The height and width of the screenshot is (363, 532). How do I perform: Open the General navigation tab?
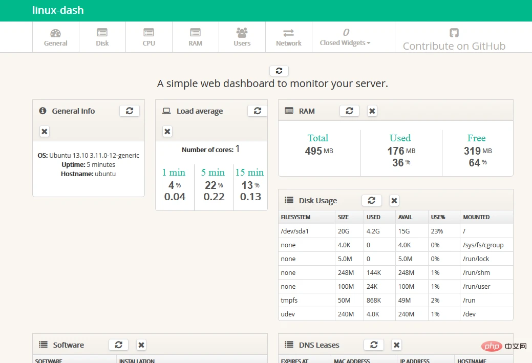(56, 37)
